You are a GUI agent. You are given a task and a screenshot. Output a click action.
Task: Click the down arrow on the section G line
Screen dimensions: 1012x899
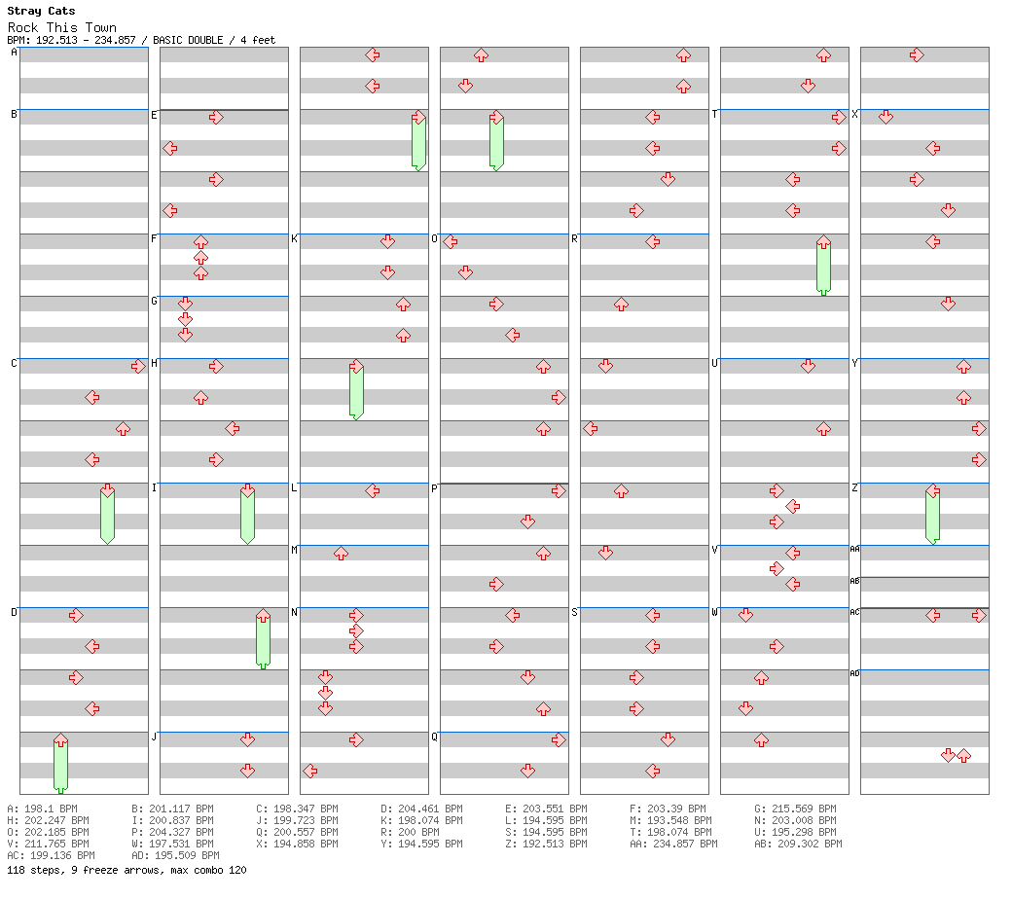[x=185, y=304]
